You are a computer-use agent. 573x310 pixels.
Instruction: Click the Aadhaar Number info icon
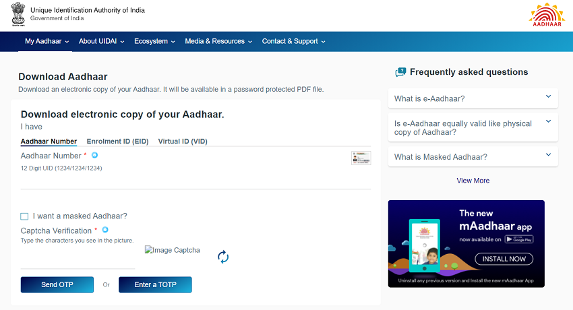point(95,156)
